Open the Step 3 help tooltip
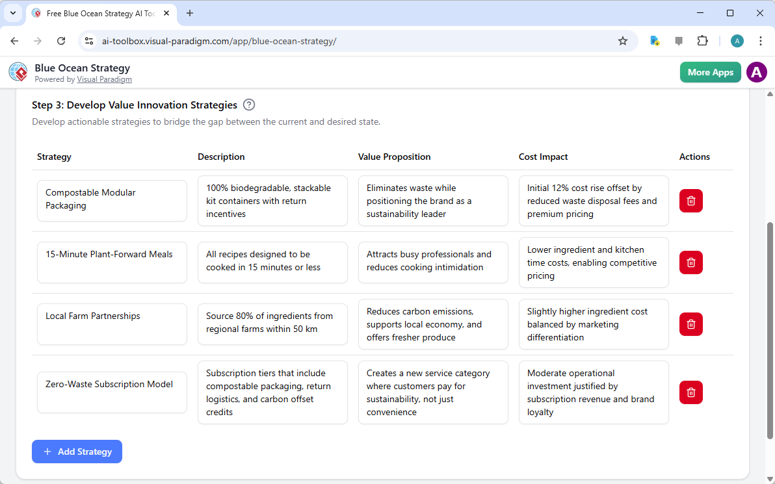 [x=248, y=105]
